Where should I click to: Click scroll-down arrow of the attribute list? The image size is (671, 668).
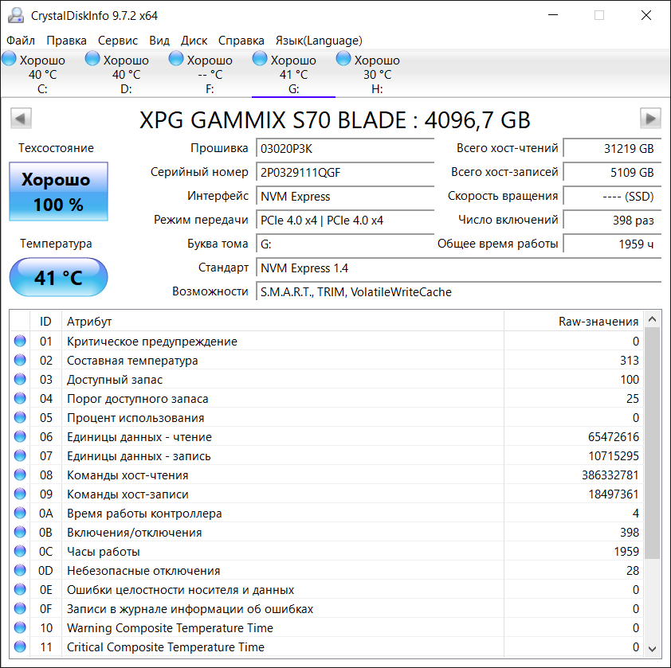click(652, 648)
